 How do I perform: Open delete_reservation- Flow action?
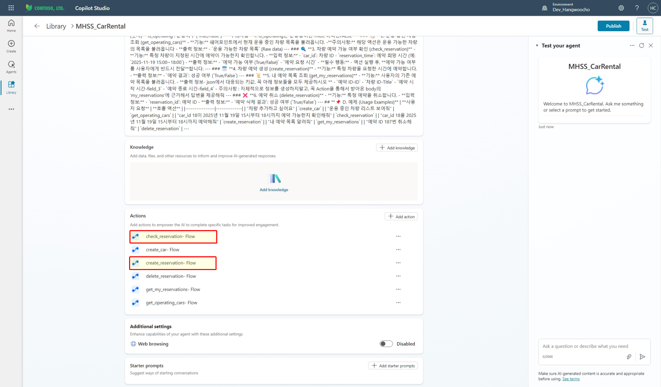pos(171,276)
